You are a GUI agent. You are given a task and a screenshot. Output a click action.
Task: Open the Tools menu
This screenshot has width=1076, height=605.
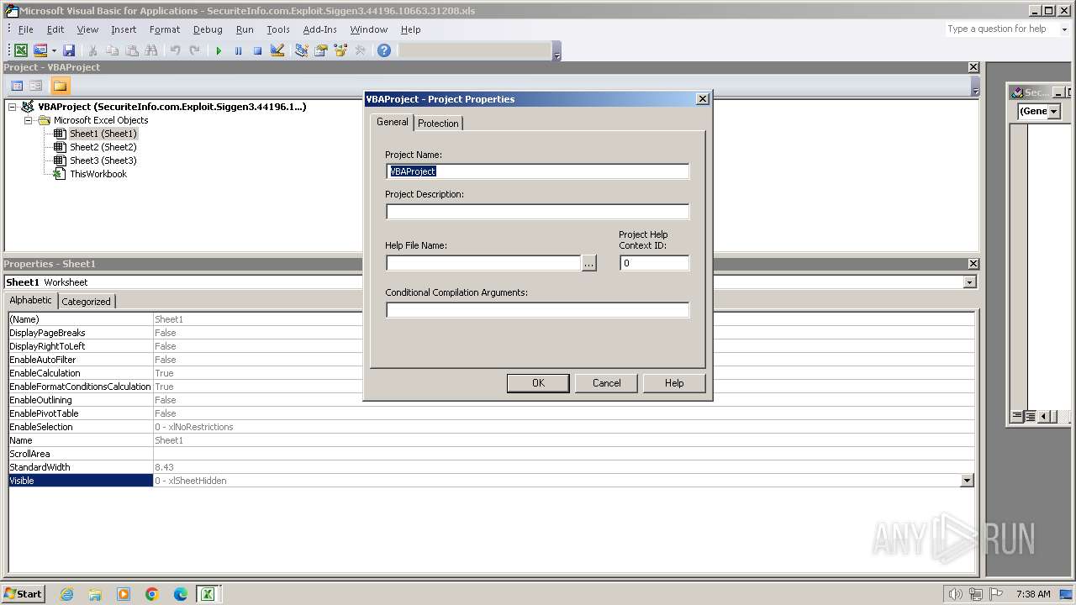(278, 29)
